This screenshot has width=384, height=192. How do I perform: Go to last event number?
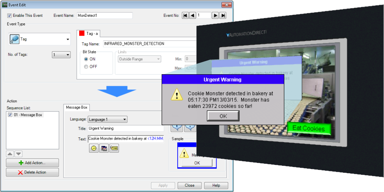point(222,16)
